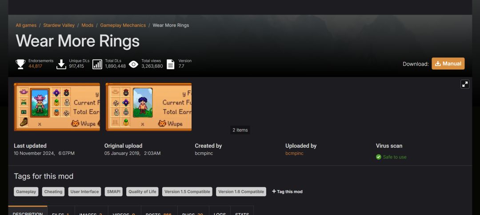The width and height of the screenshot is (480, 215).
Task: Click the Endorsements trophy icon
Action: coord(20,64)
